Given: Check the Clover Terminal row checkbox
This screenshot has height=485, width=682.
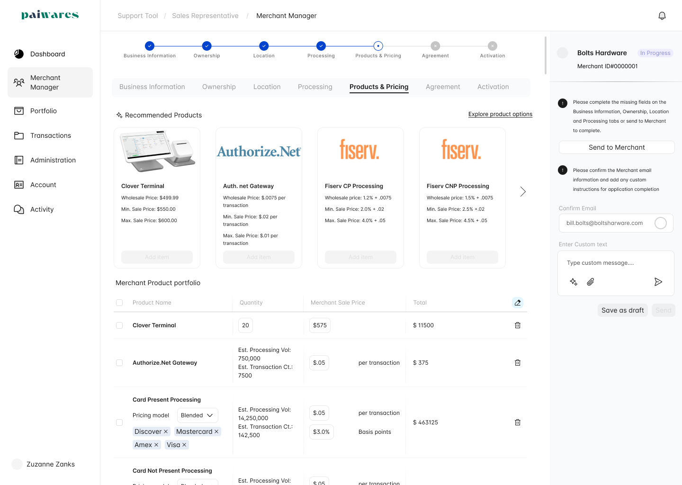Looking at the screenshot, I should click(119, 325).
